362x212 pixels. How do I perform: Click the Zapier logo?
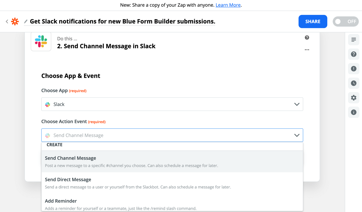tap(15, 21)
